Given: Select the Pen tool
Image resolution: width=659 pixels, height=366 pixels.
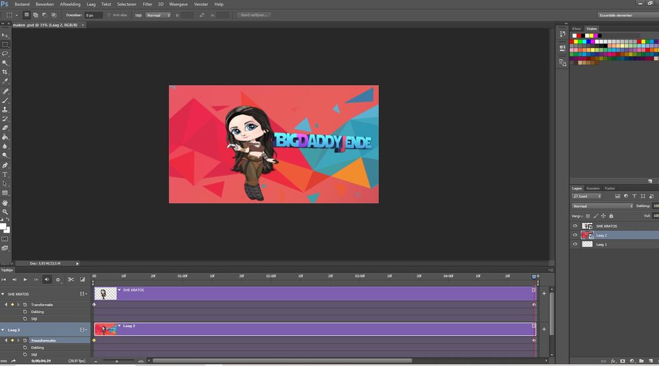Looking at the screenshot, I should click(x=5, y=166).
